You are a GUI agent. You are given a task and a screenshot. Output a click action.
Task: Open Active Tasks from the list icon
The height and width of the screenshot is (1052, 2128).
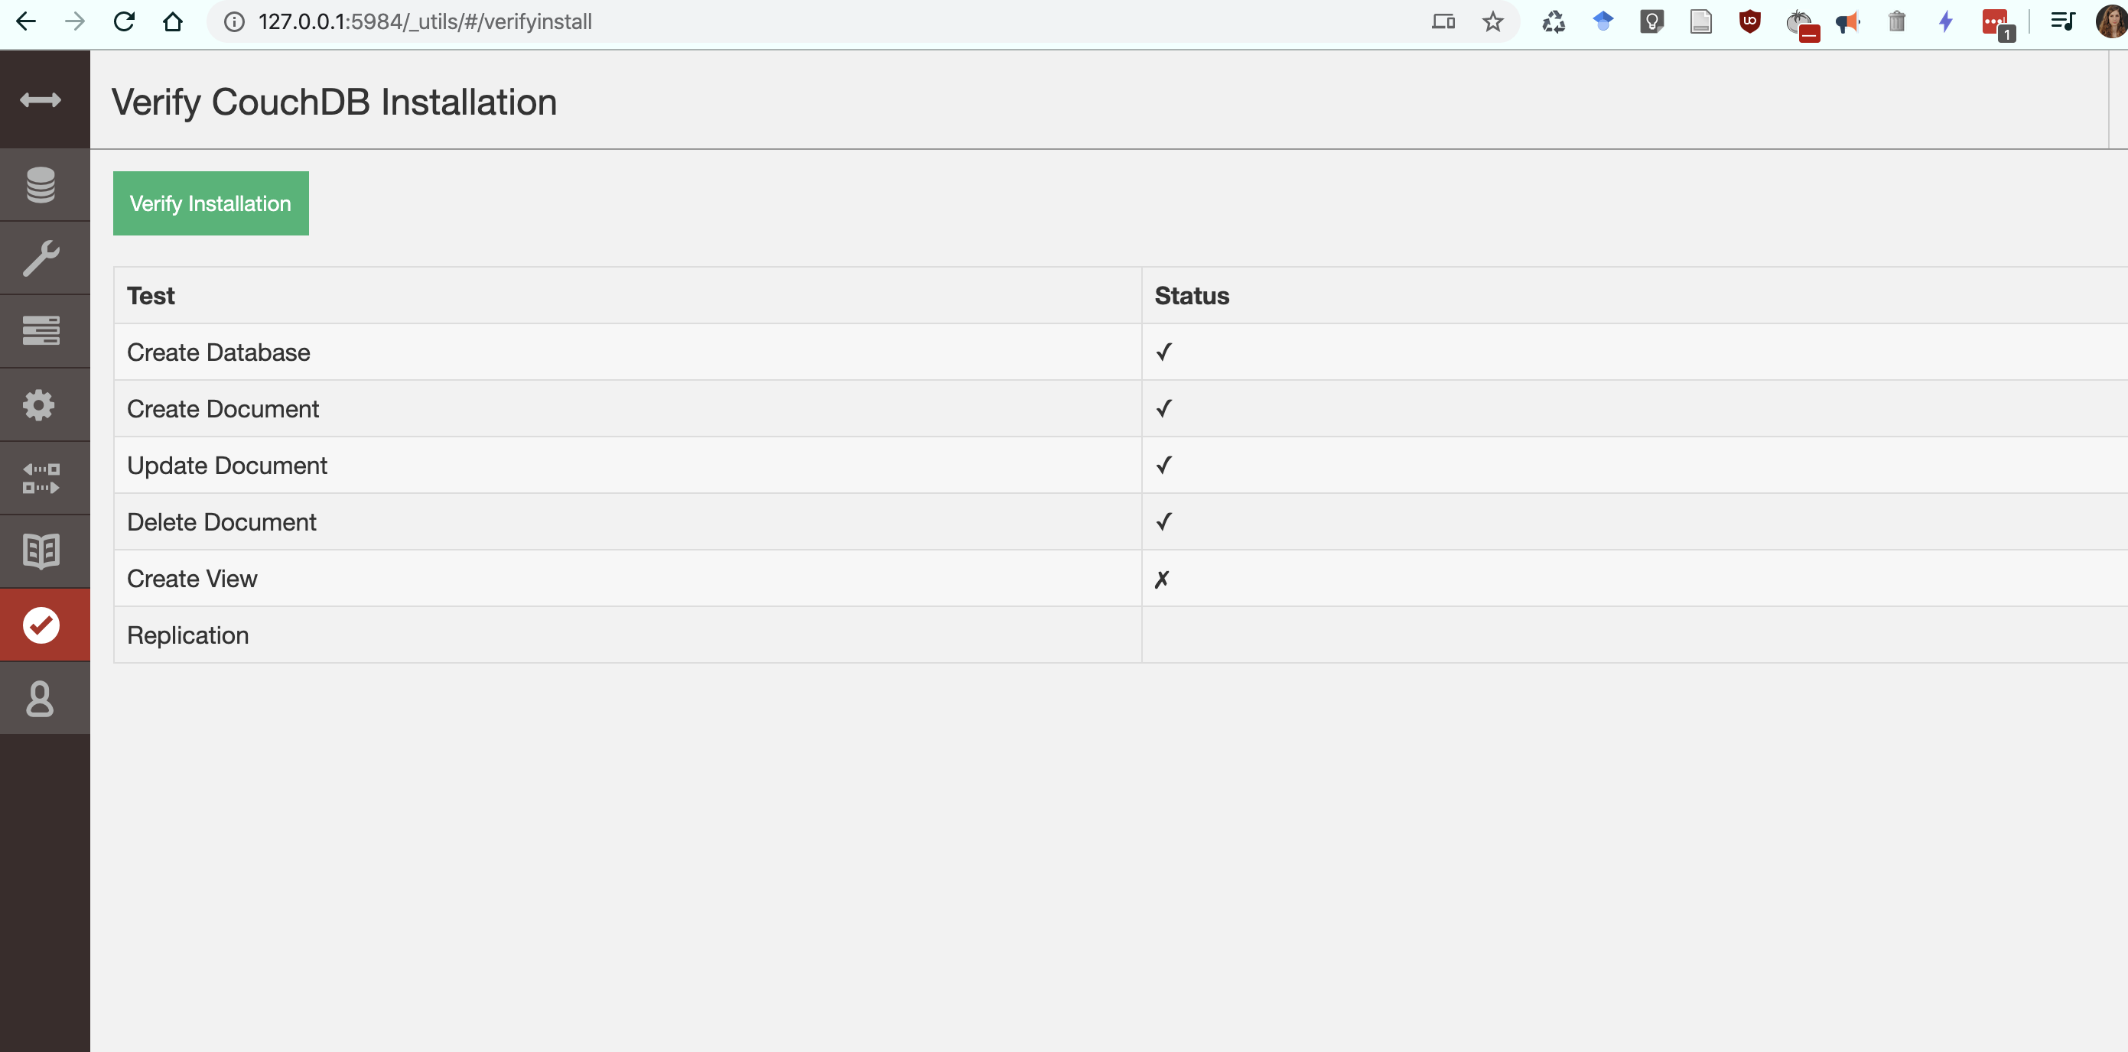click(x=41, y=330)
